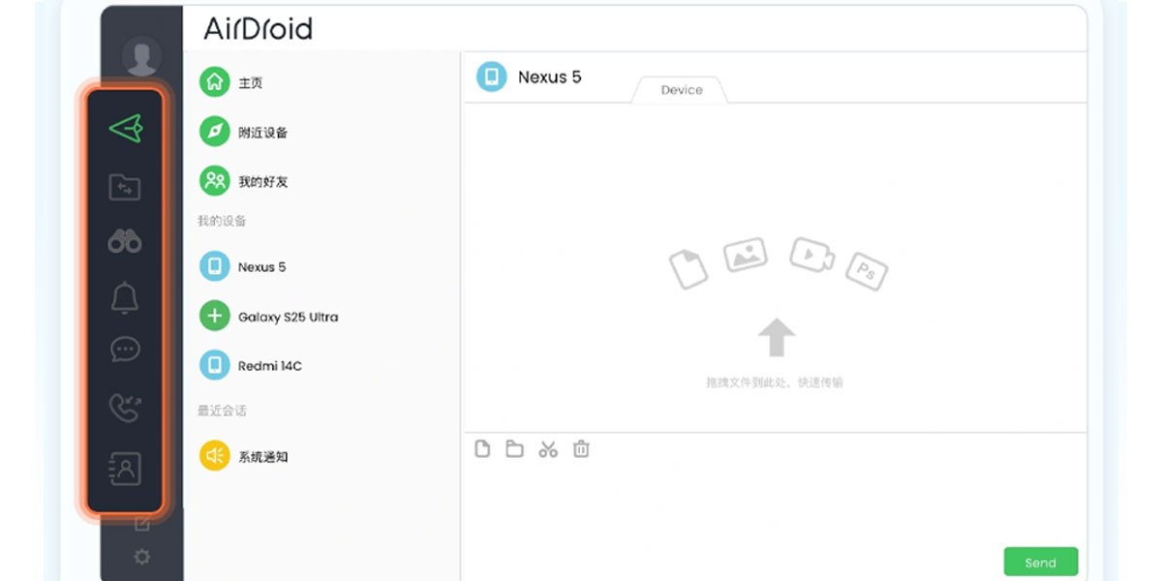Attach a folder using the folder icon
This screenshot has height=581, width=1162.
coord(514,448)
